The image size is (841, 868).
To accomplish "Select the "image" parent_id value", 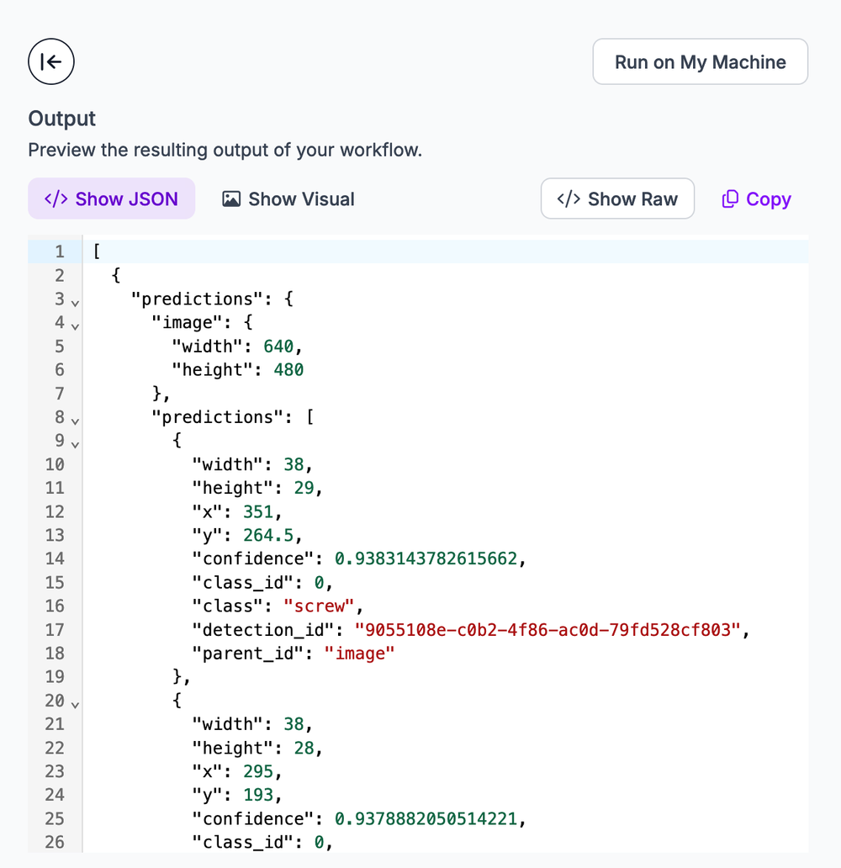I will tap(358, 653).
